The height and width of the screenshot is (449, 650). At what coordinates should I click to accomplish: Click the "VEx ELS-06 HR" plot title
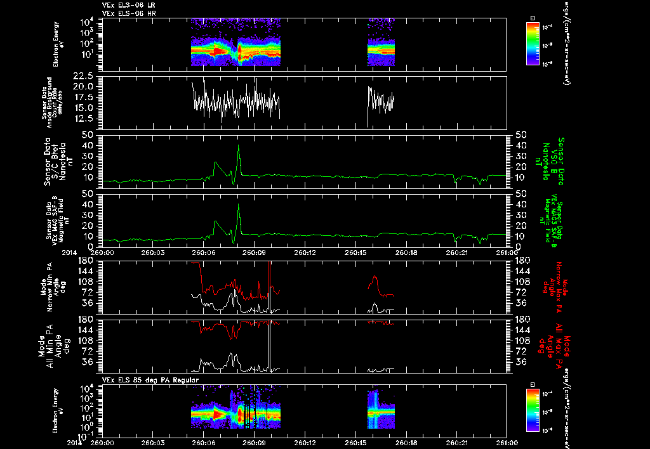pyautogui.click(x=128, y=14)
